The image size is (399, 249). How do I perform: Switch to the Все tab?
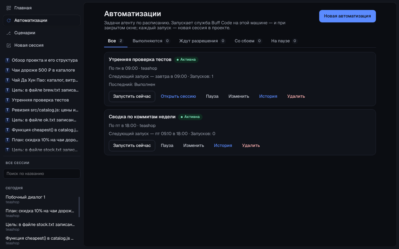(x=116, y=41)
